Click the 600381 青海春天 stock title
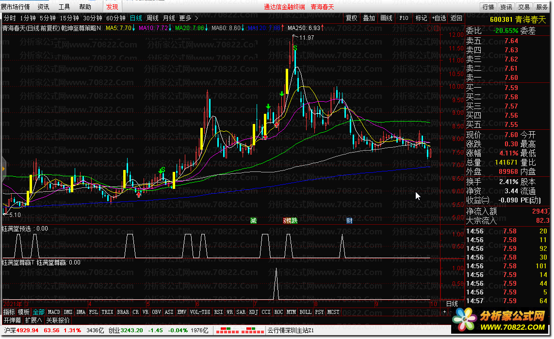Screen dimensions: 554x339 [x=518, y=19]
